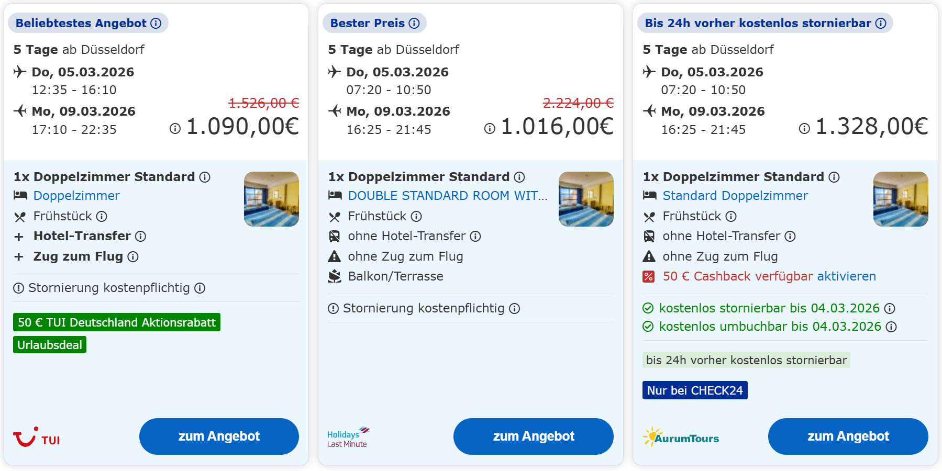Click info icon next to Frühstück in middle offer
The image size is (942, 471).
(x=416, y=217)
